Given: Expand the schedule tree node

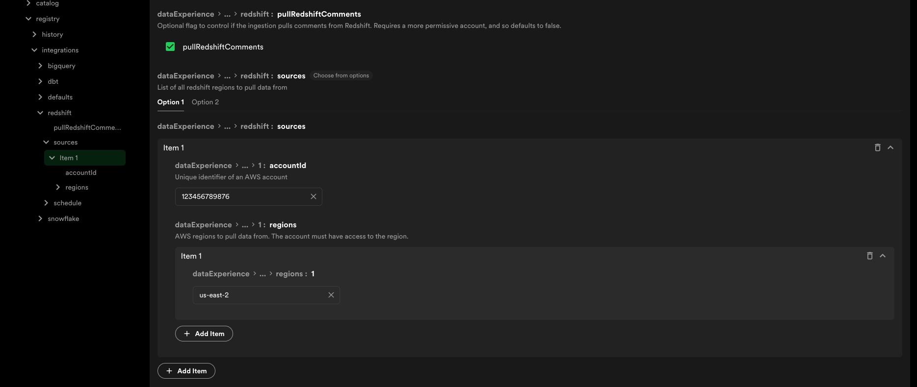Looking at the screenshot, I should (x=46, y=203).
